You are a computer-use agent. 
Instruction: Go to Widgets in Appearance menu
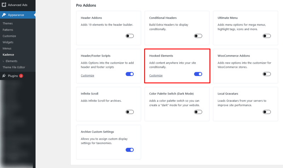(8, 42)
